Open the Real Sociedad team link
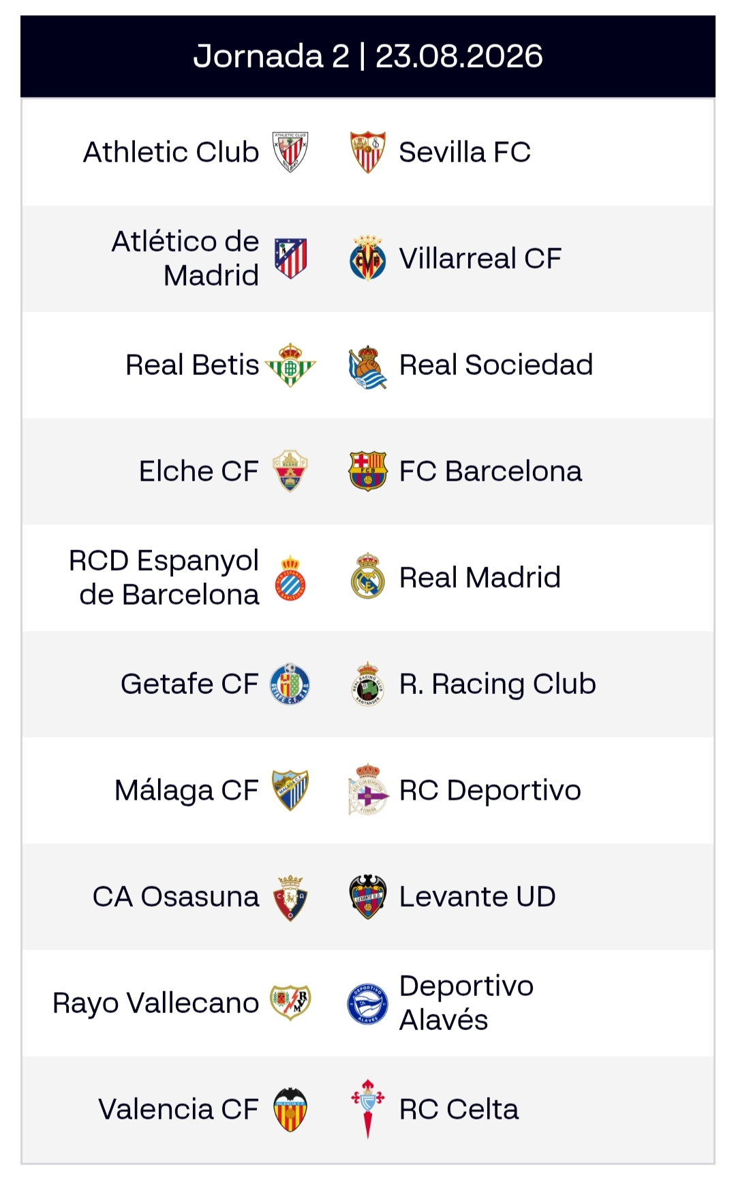Viewport: 736px width, 1193px height. click(x=496, y=365)
